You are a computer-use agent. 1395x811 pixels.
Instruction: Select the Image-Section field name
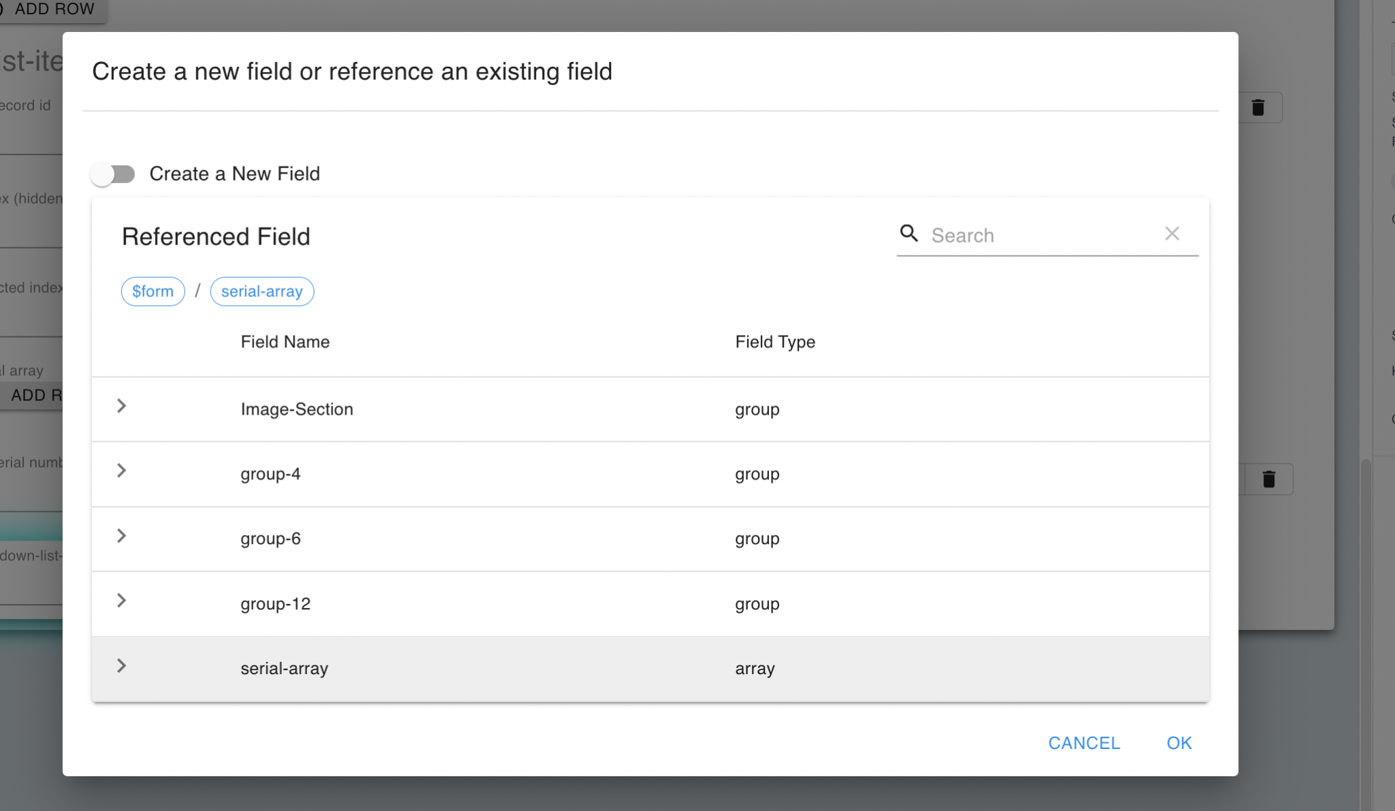pyautogui.click(x=296, y=409)
